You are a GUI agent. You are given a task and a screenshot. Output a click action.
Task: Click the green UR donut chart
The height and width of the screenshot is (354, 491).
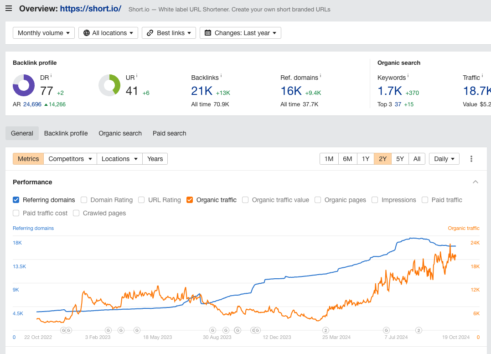click(109, 85)
